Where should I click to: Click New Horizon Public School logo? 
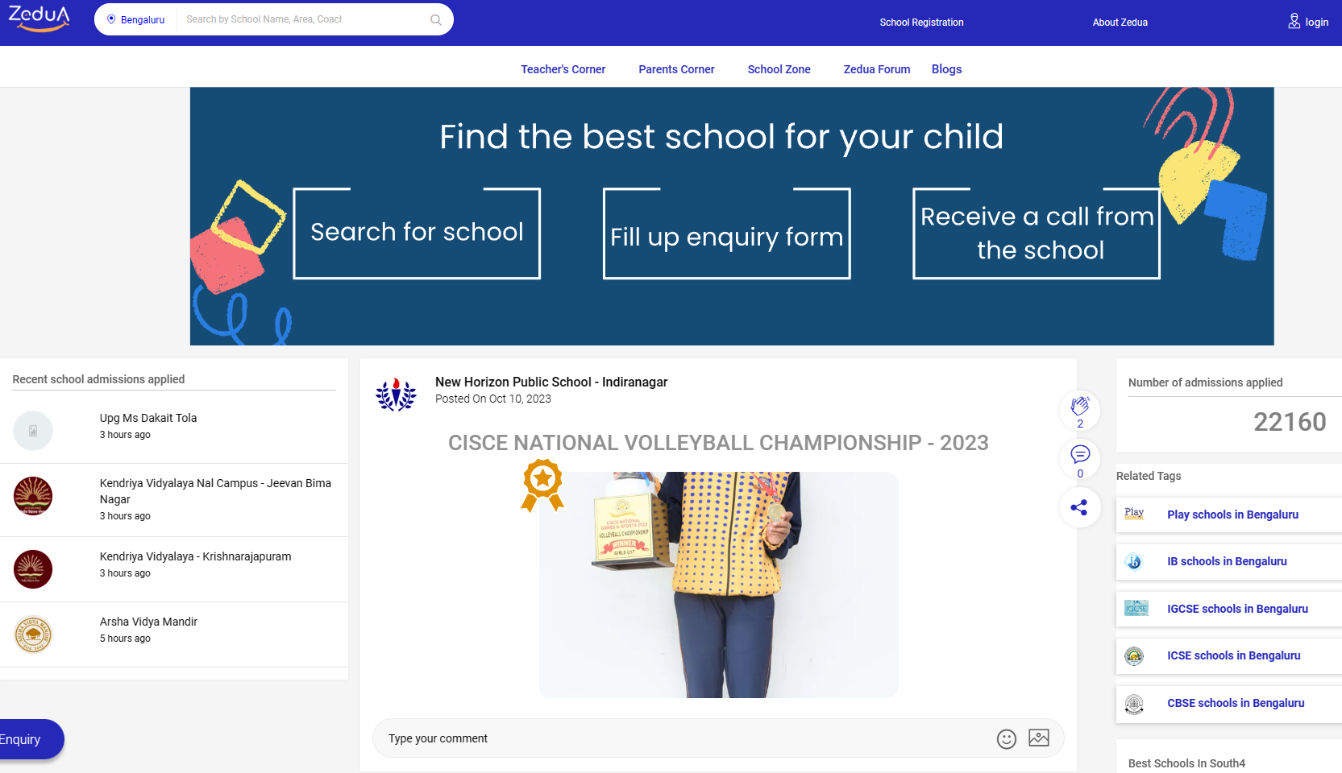396,395
